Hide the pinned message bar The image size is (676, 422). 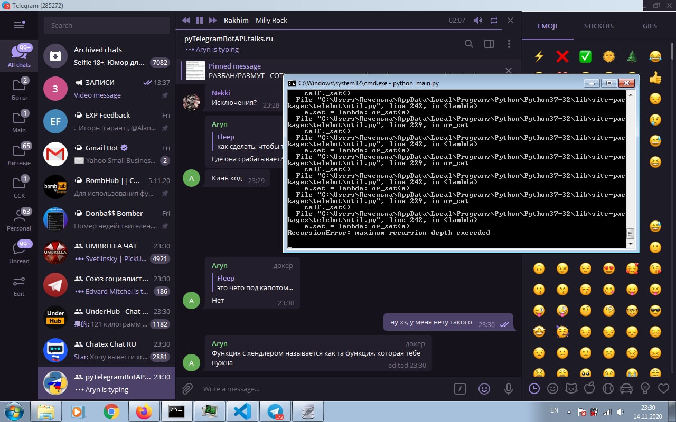tap(509, 70)
